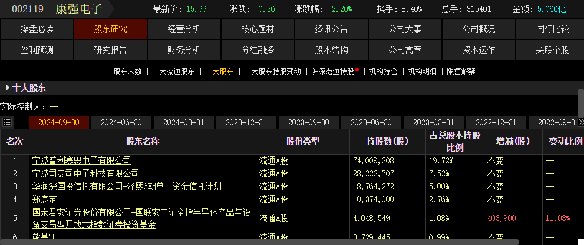
Task: Open the 股本结构 tab
Action: tap(331, 50)
